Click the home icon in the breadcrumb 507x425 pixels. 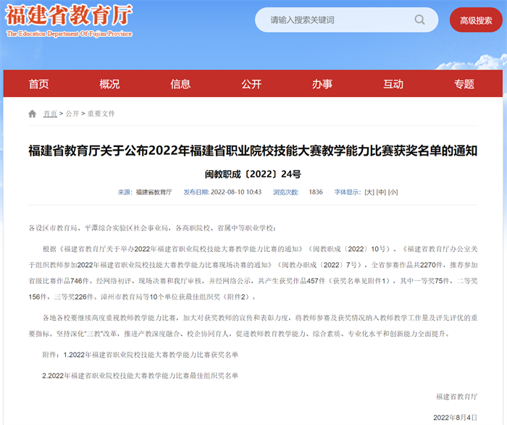pyautogui.click(x=32, y=114)
